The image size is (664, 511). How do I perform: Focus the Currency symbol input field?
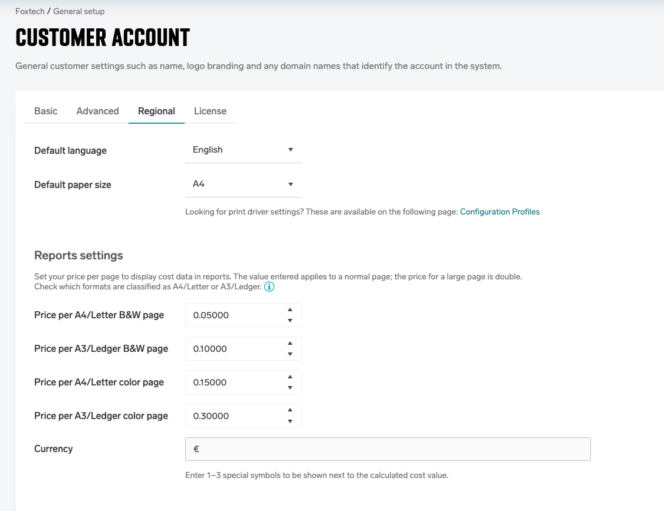(x=387, y=449)
